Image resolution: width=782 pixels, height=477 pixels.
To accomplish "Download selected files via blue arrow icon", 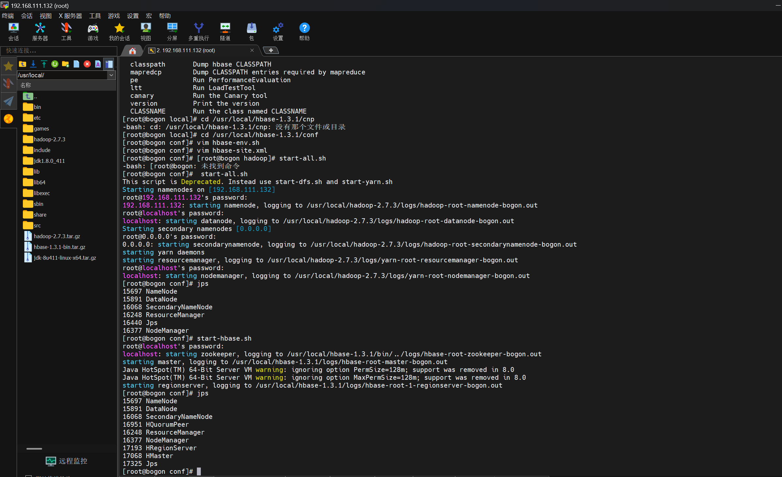I will click(x=33, y=64).
